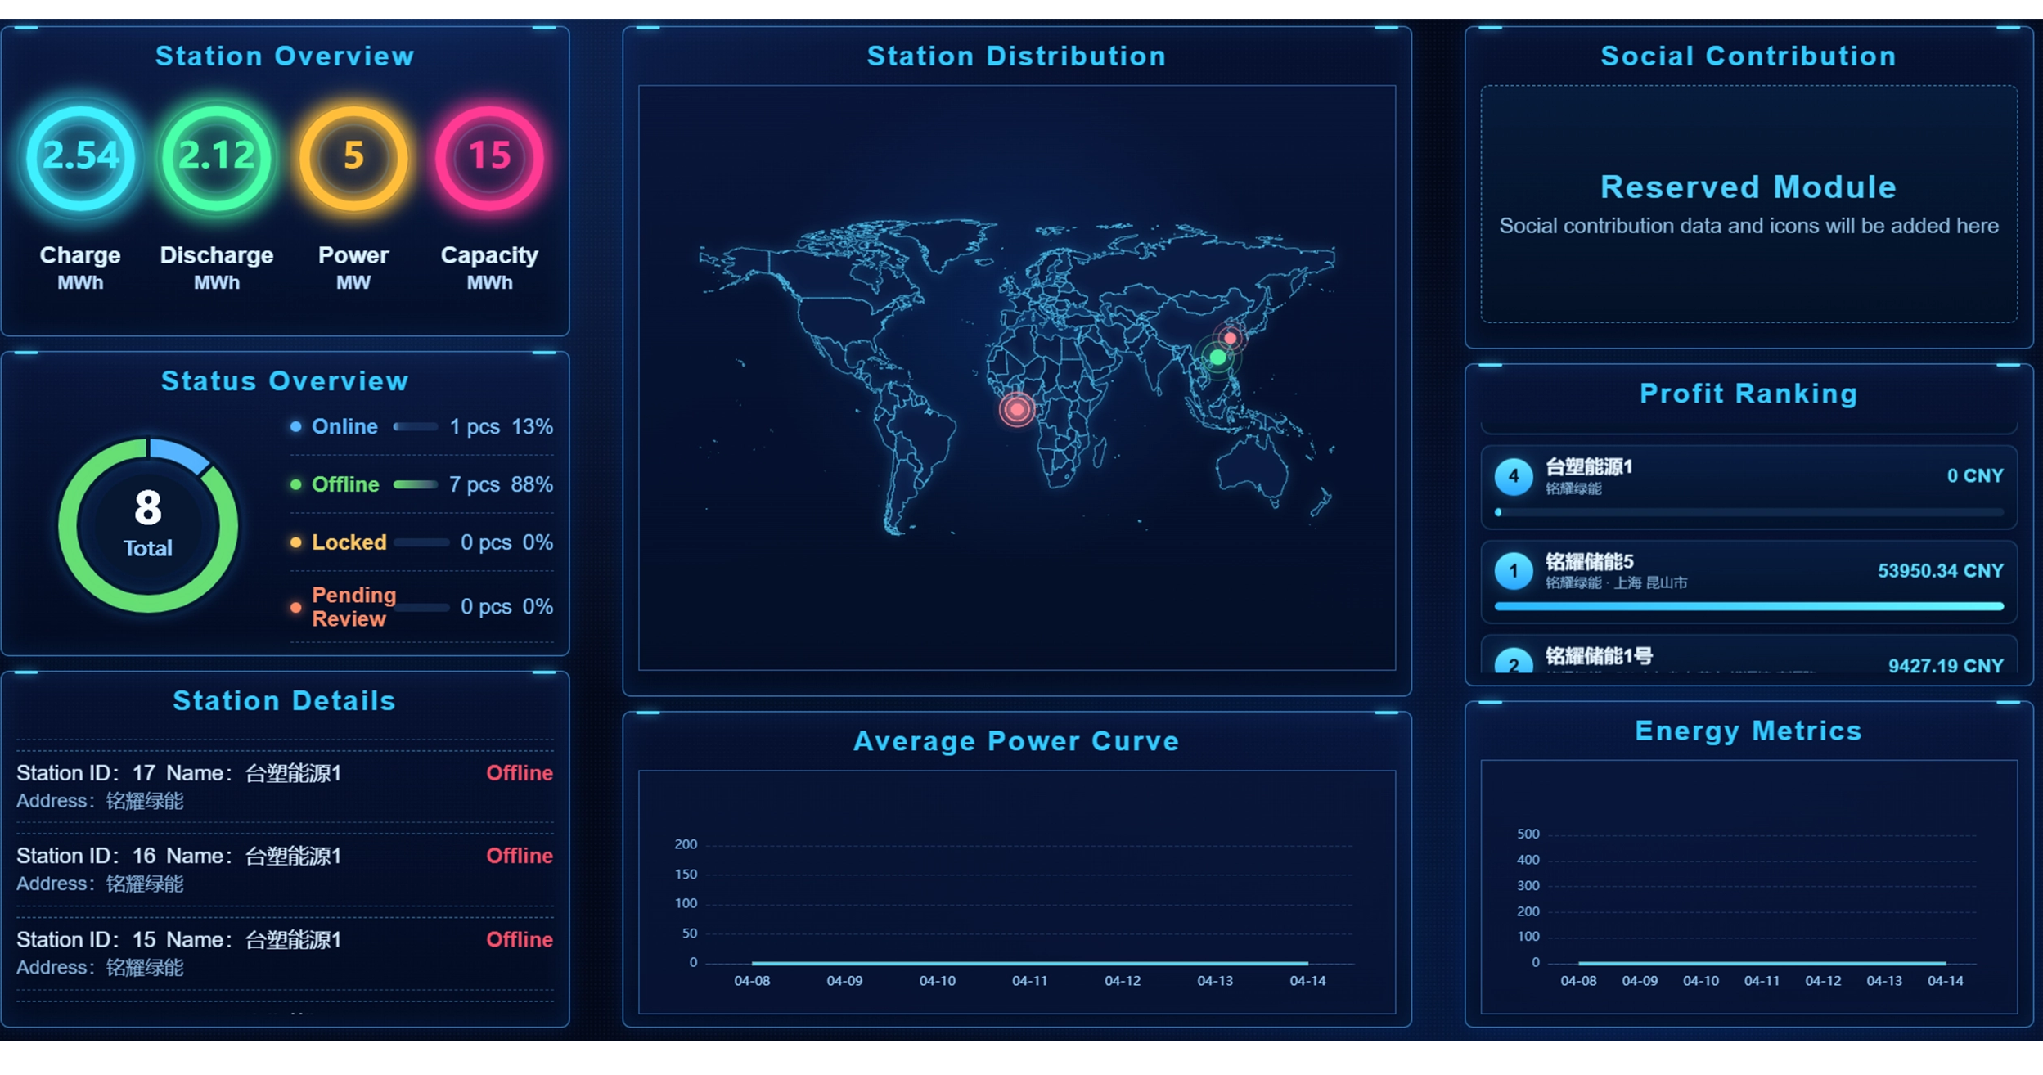Click the 04-11 label on Average Power Curve
This screenshot has width=2043, height=1075.
click(1029, 981)
